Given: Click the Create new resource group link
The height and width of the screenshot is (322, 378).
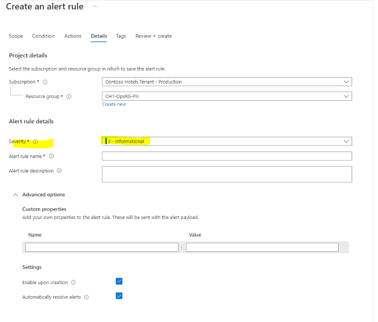Looking at the screenshot, I should (114, 104).
